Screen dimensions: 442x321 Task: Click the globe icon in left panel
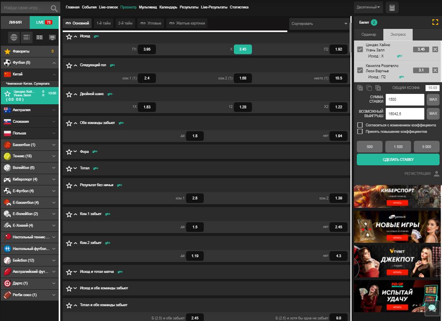tap(14, 37)
